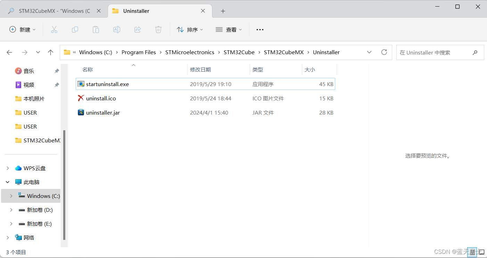The width and height of the screenshot is (487, 258).
Task: Select 此电脑 in navigation pane
Action: 27,182
